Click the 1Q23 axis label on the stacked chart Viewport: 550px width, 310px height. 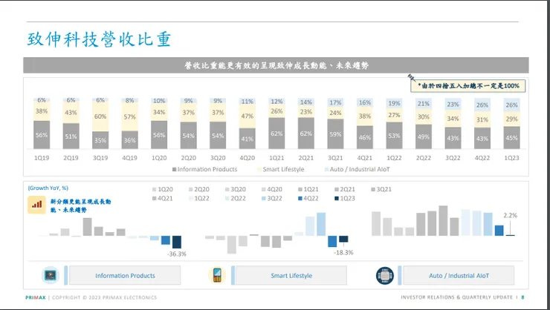pos(511,158)
